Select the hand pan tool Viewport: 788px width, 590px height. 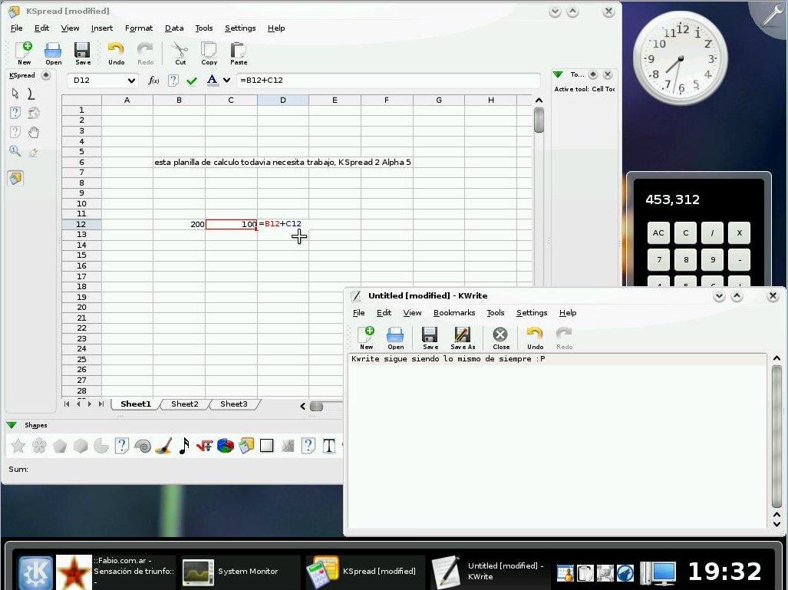33,133
